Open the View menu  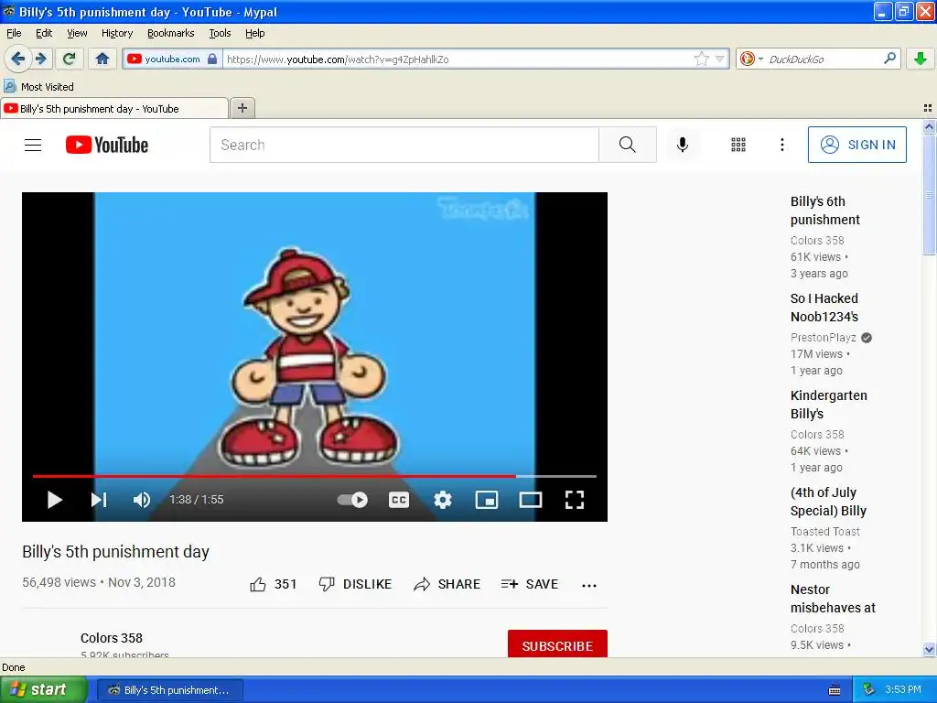pyautogui.click(x=77, y=33)
